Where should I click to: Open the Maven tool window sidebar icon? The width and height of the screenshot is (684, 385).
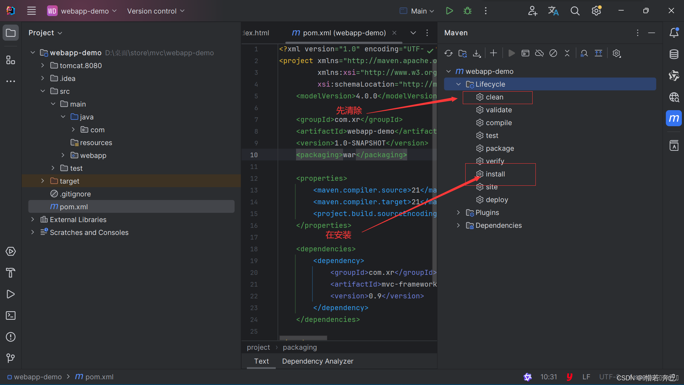(x=674, y=118)
